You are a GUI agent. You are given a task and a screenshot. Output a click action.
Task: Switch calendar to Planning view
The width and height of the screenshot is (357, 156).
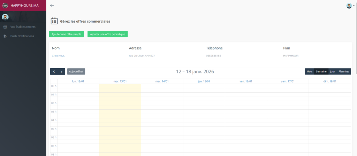click(x=344, y=71)
